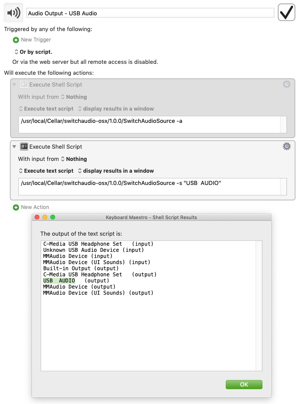This screenshot has height=404, width=301.
Task: Change 'Execute text script' in second action
Action: pos(46,171)
